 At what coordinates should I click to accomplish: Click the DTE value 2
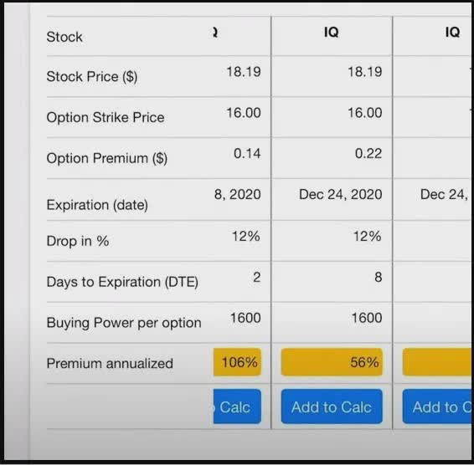click(256, 277)
